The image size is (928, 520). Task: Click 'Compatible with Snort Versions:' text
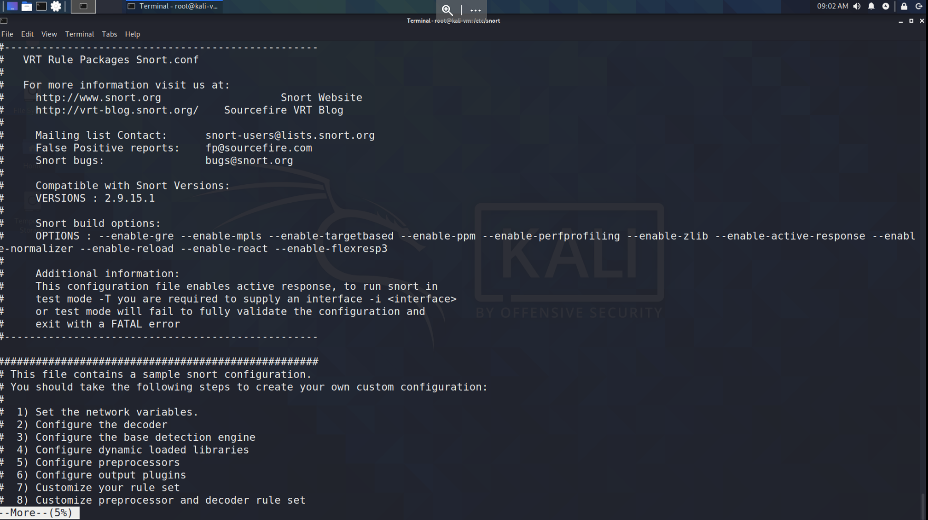click(132, 186)
